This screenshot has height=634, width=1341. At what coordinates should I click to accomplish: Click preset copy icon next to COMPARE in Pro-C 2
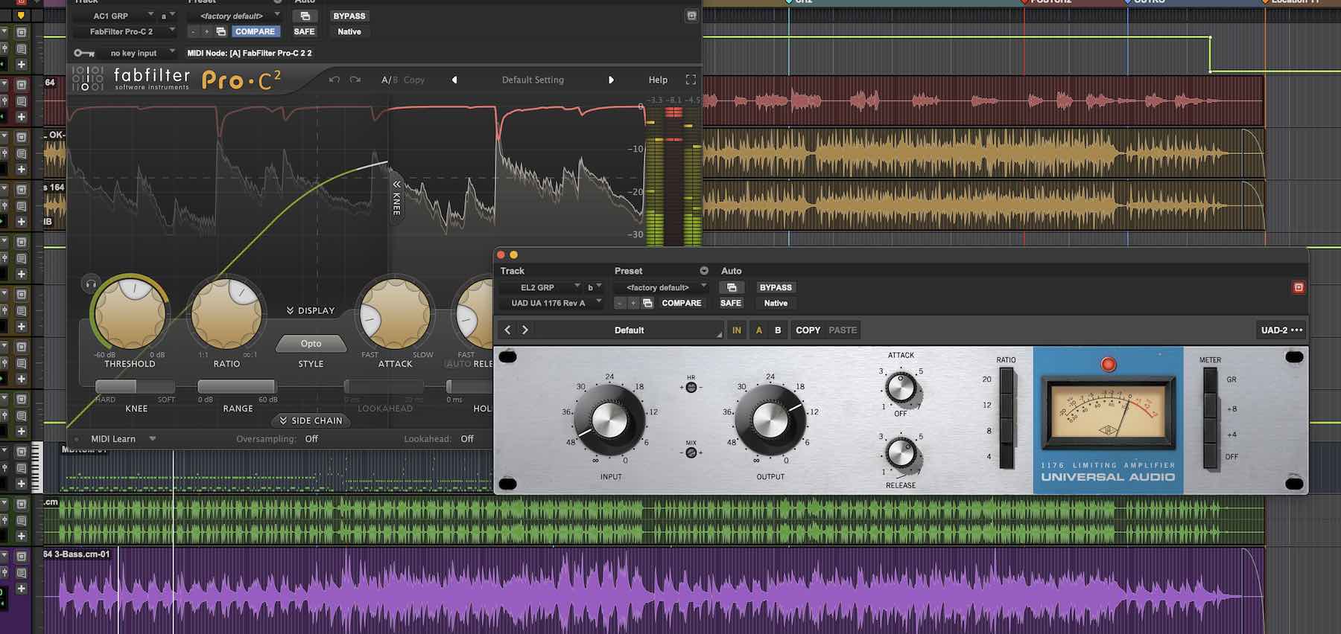[221, 31]
